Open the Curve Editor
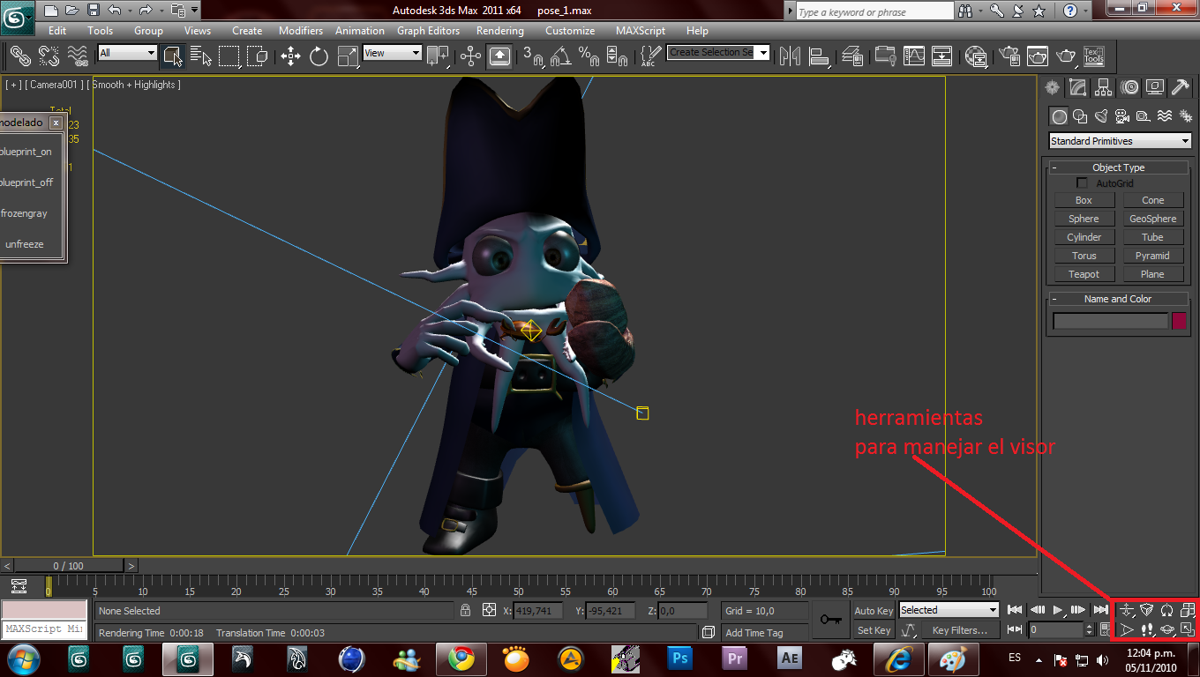This screenshot has height=677, width=1200. [912, 56]
